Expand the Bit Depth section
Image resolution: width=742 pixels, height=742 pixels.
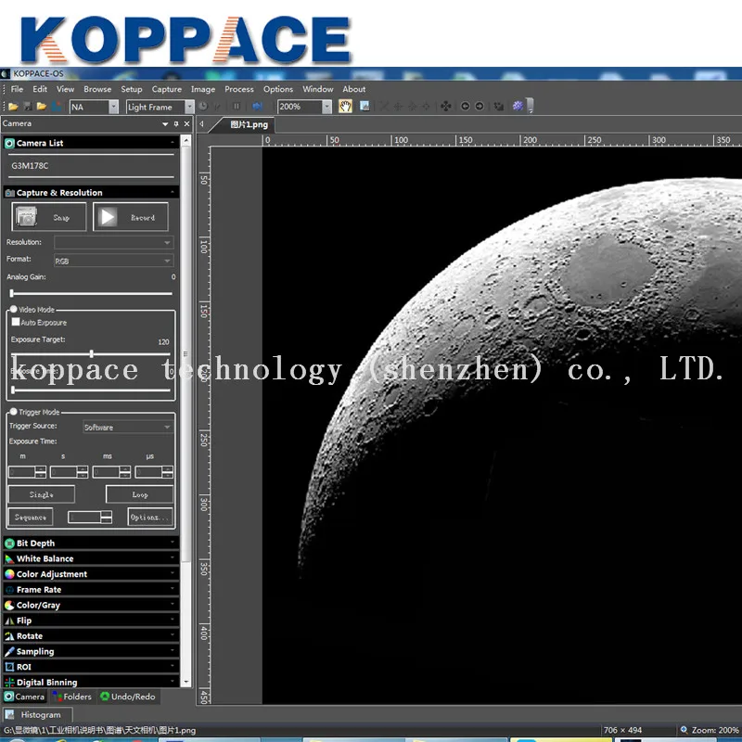(x=91, y=544)
